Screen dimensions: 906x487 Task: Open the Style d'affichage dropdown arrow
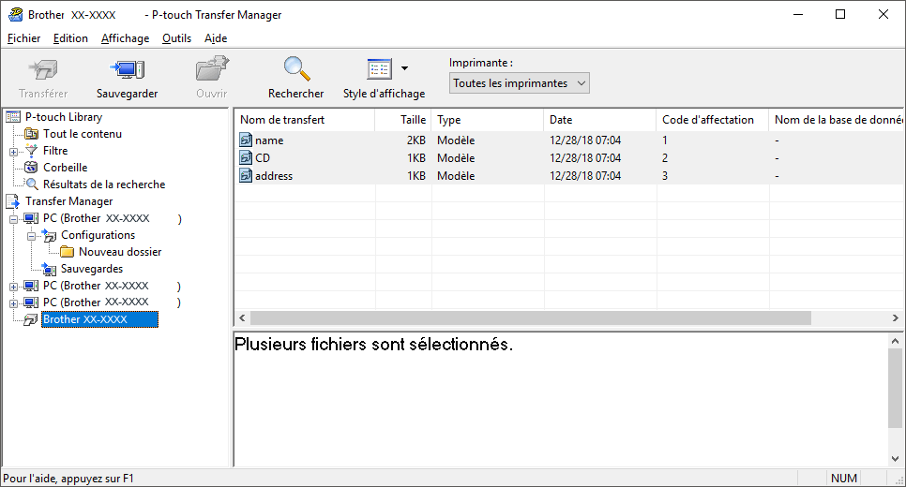pos(404,68)
